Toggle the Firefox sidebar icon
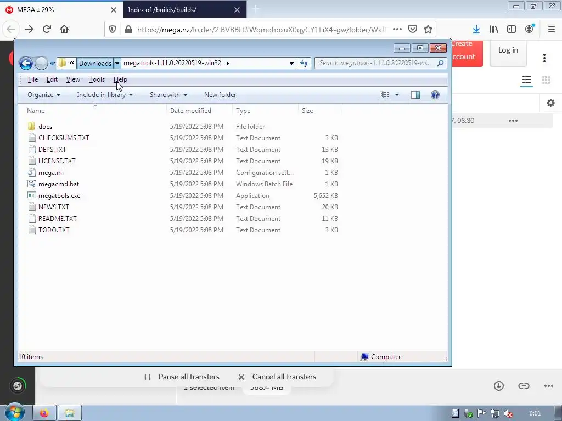The image size is (562, 421). point(512,29)
